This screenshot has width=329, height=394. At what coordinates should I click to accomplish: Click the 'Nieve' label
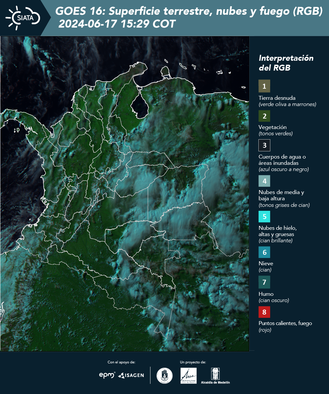(266, 263)
